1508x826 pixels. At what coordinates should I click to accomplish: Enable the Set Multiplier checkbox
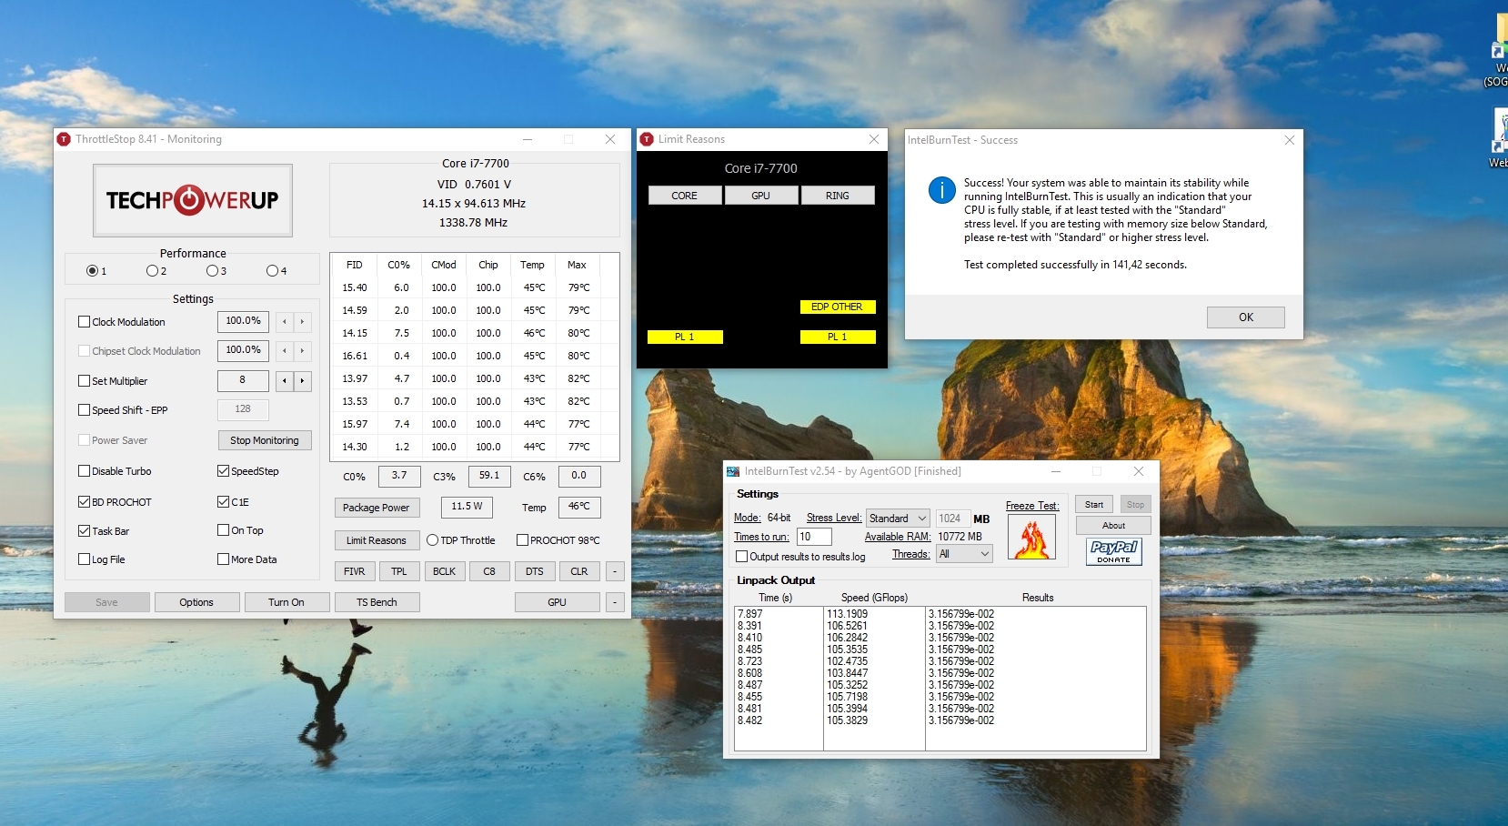85,381
